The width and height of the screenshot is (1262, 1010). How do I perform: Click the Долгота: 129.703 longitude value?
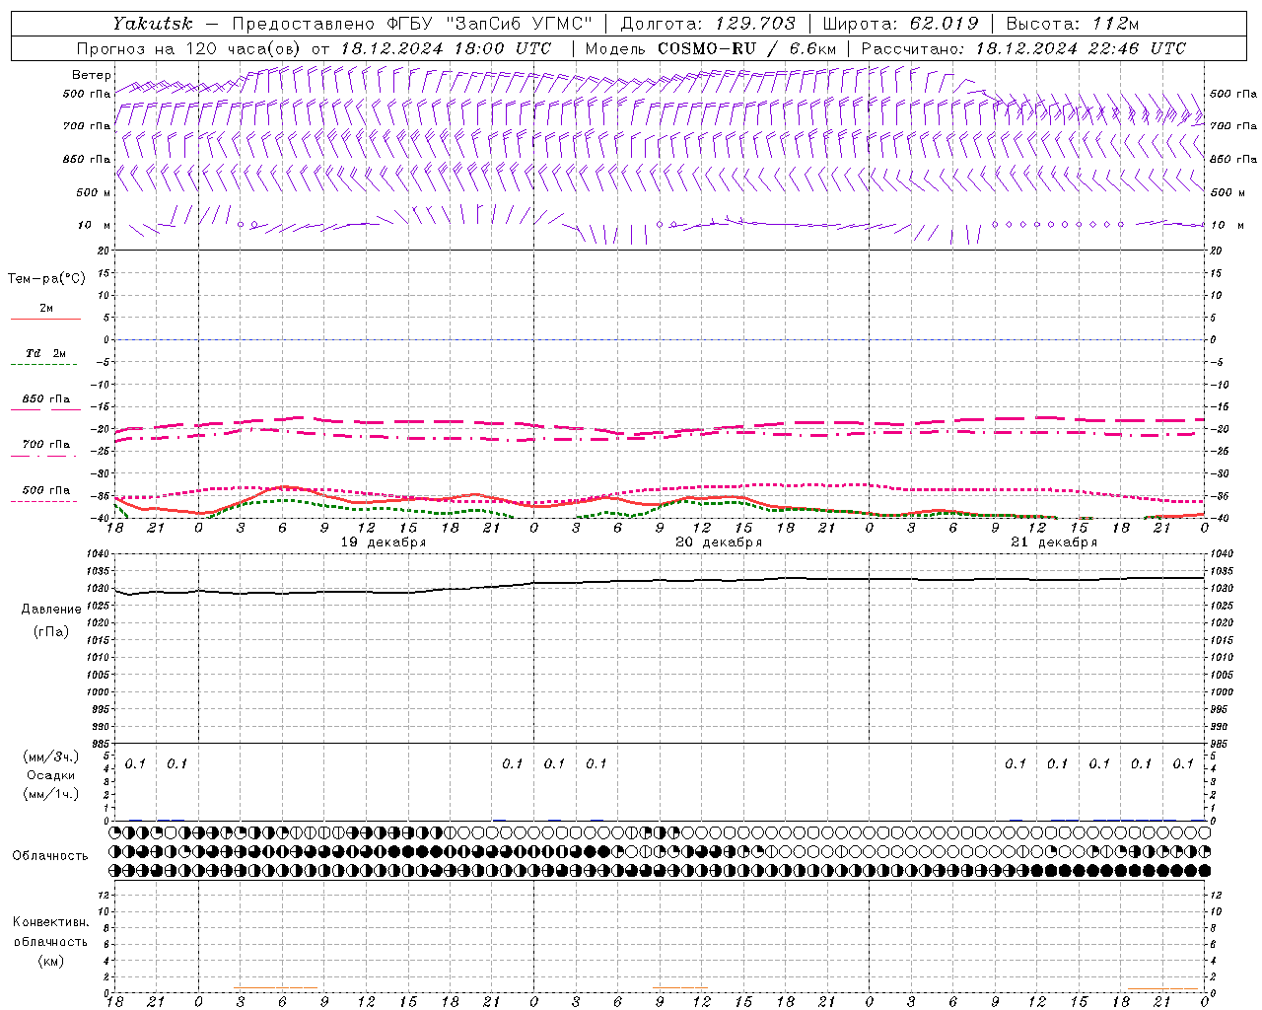pyautogui.click(x=708, y=23)
